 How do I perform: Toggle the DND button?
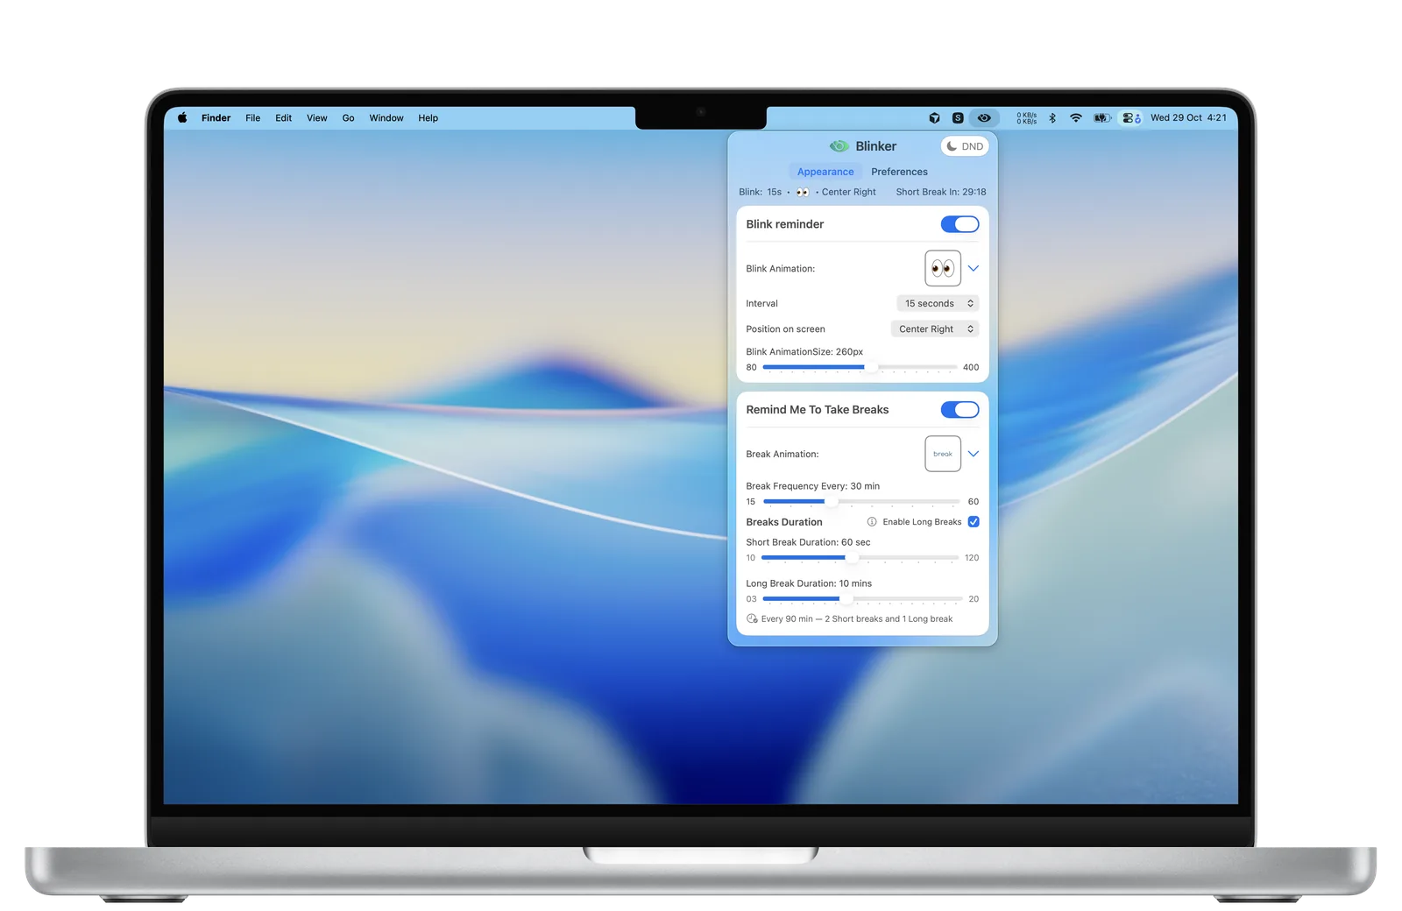pyautogui.click(x=965, y=146)
